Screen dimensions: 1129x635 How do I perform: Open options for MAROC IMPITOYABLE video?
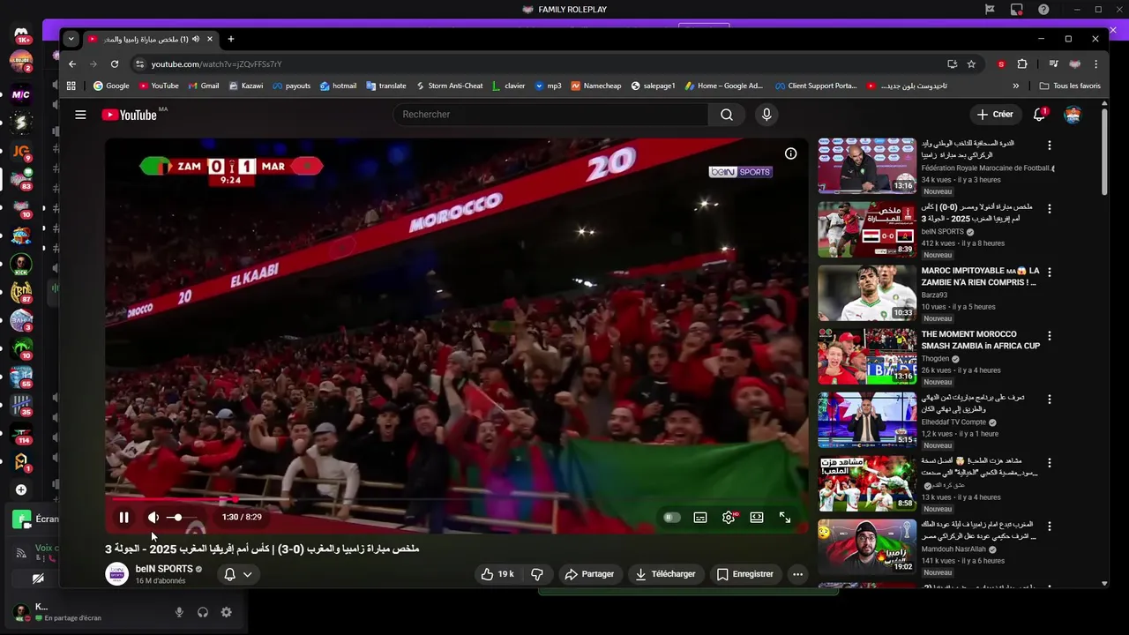1050,273
